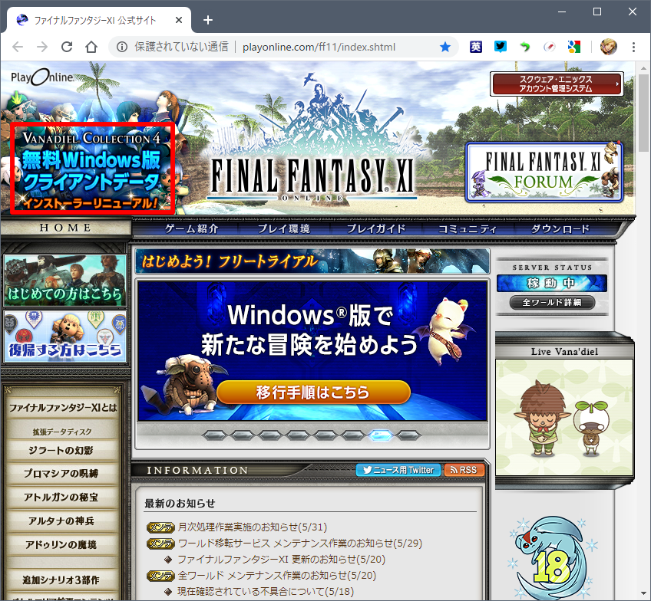Open site info for insecure connection
The width and height of the screenshot is (651, 601).
click(x=121, y=47)
